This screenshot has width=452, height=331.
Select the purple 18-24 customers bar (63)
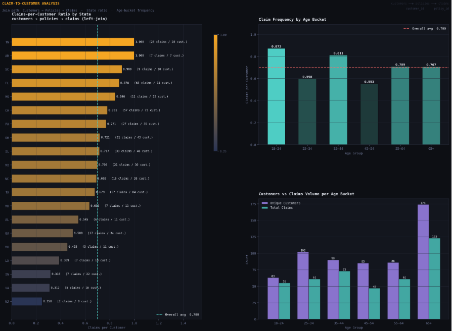pos(274,299)
